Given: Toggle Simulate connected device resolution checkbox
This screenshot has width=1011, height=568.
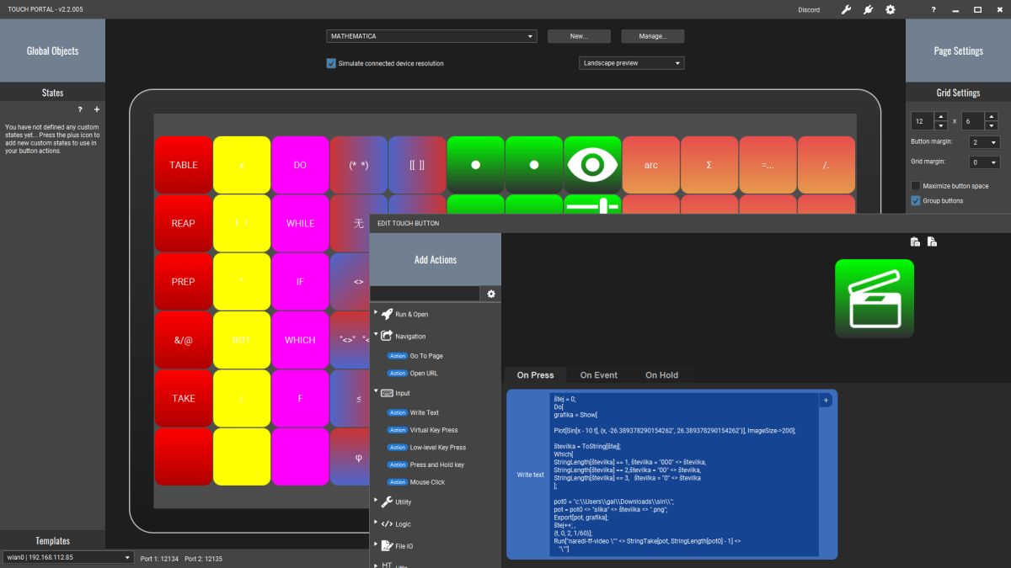Looking at the screenshot, I should [331, 63].
